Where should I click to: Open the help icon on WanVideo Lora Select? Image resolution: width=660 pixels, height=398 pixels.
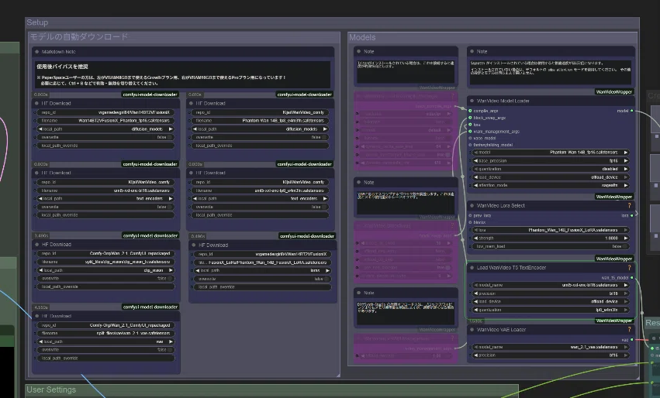click(x=629, y=205)
